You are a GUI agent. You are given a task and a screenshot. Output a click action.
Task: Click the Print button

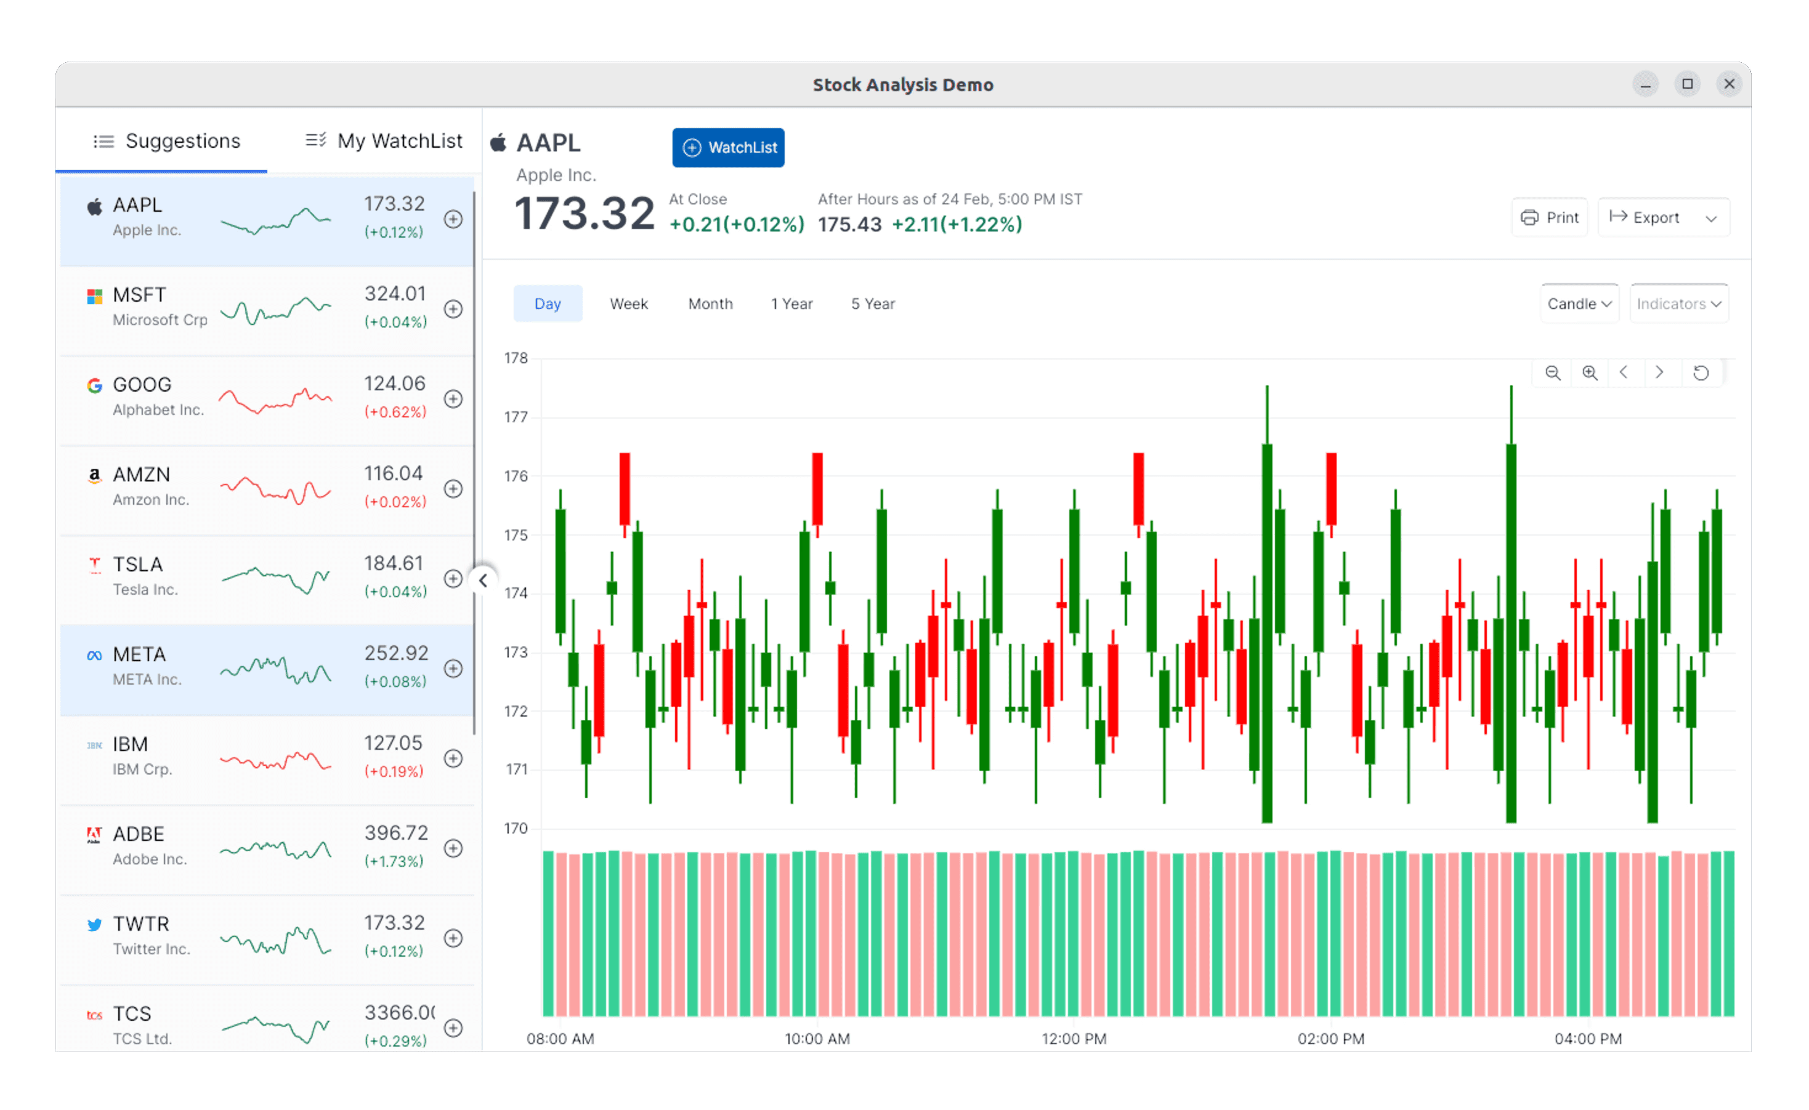click(1550, 218)
